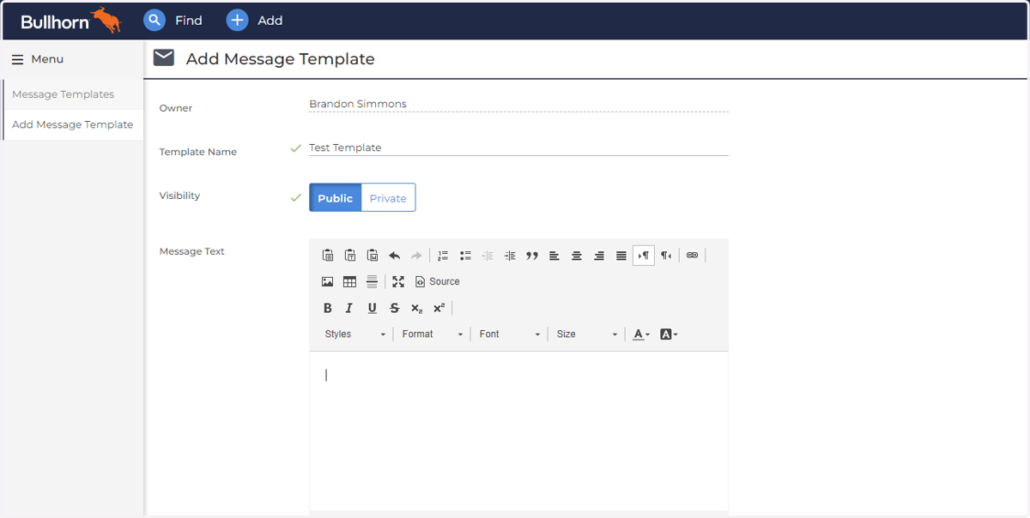The image size is (1030, 518).
Task: Toggle left-to-right text direction
Action: click(x=644, y=256)
